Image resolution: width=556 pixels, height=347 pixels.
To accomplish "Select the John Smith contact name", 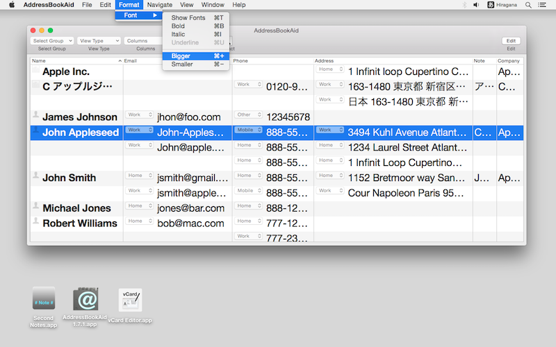I will click(x=69, y=178).
